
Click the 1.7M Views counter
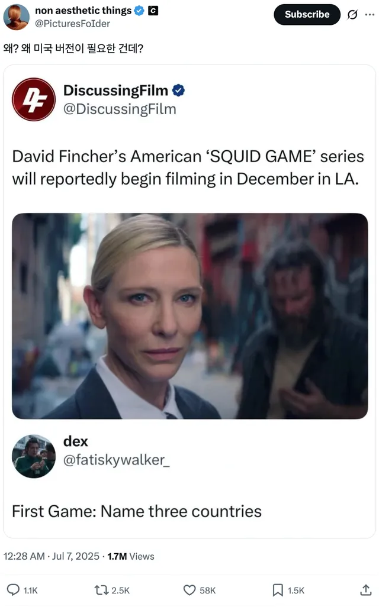131,556
